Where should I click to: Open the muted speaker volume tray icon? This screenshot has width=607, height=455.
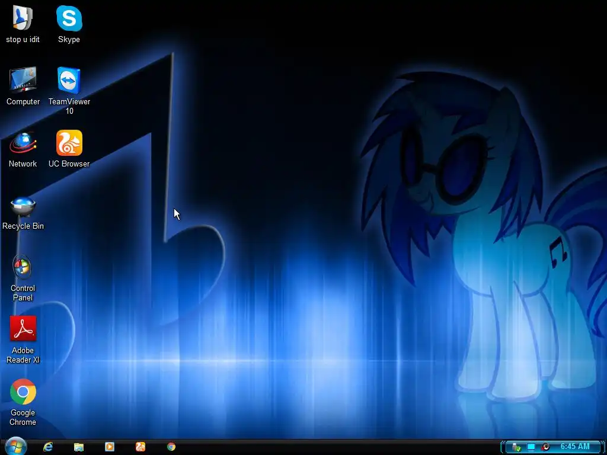coord(545,447)
